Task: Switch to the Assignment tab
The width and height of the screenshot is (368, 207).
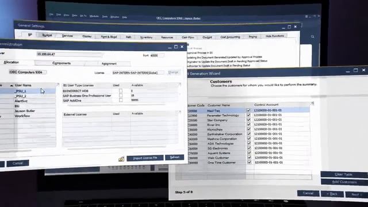Action: point(109,64)
